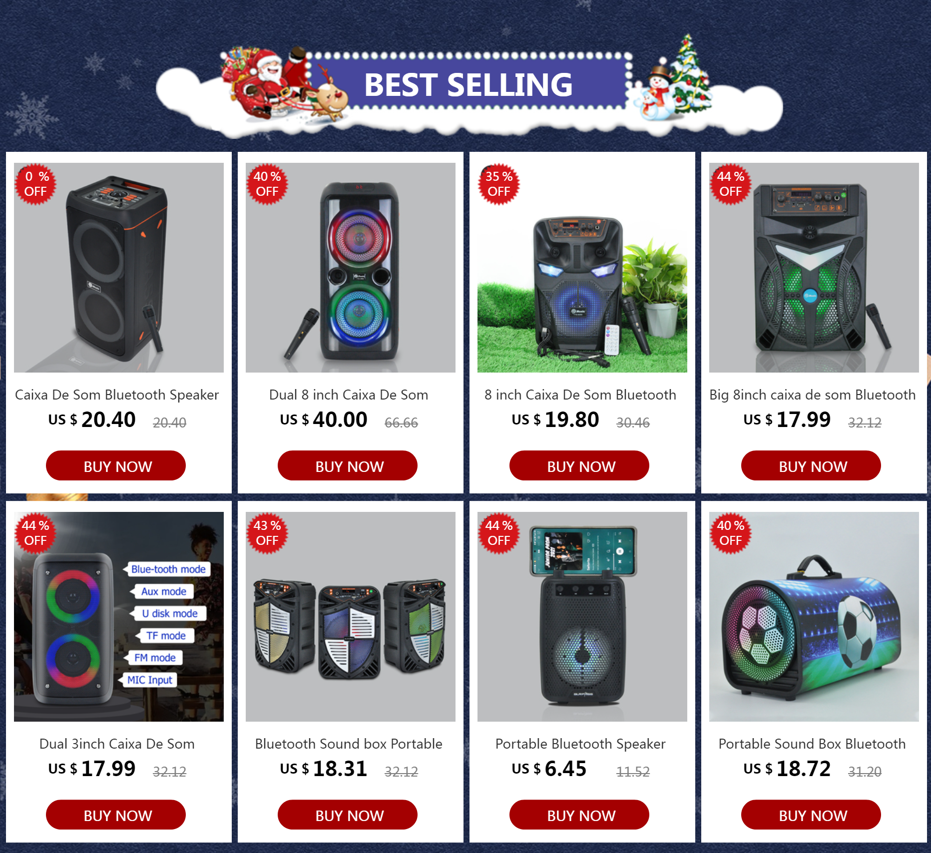
Task: Click BUY NOW for the 19.80 speaker
Action: (x=579, y=465)
